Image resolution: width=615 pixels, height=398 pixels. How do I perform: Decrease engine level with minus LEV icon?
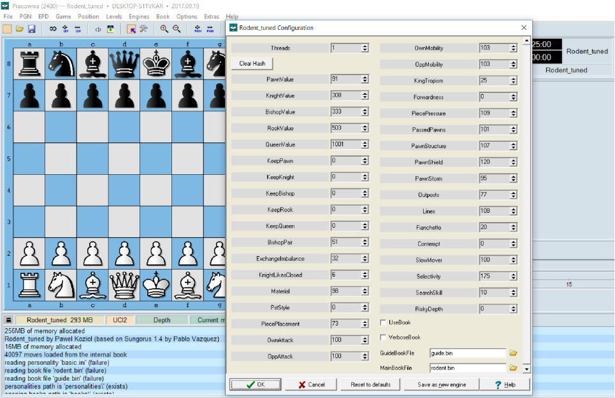click(78, 29)
